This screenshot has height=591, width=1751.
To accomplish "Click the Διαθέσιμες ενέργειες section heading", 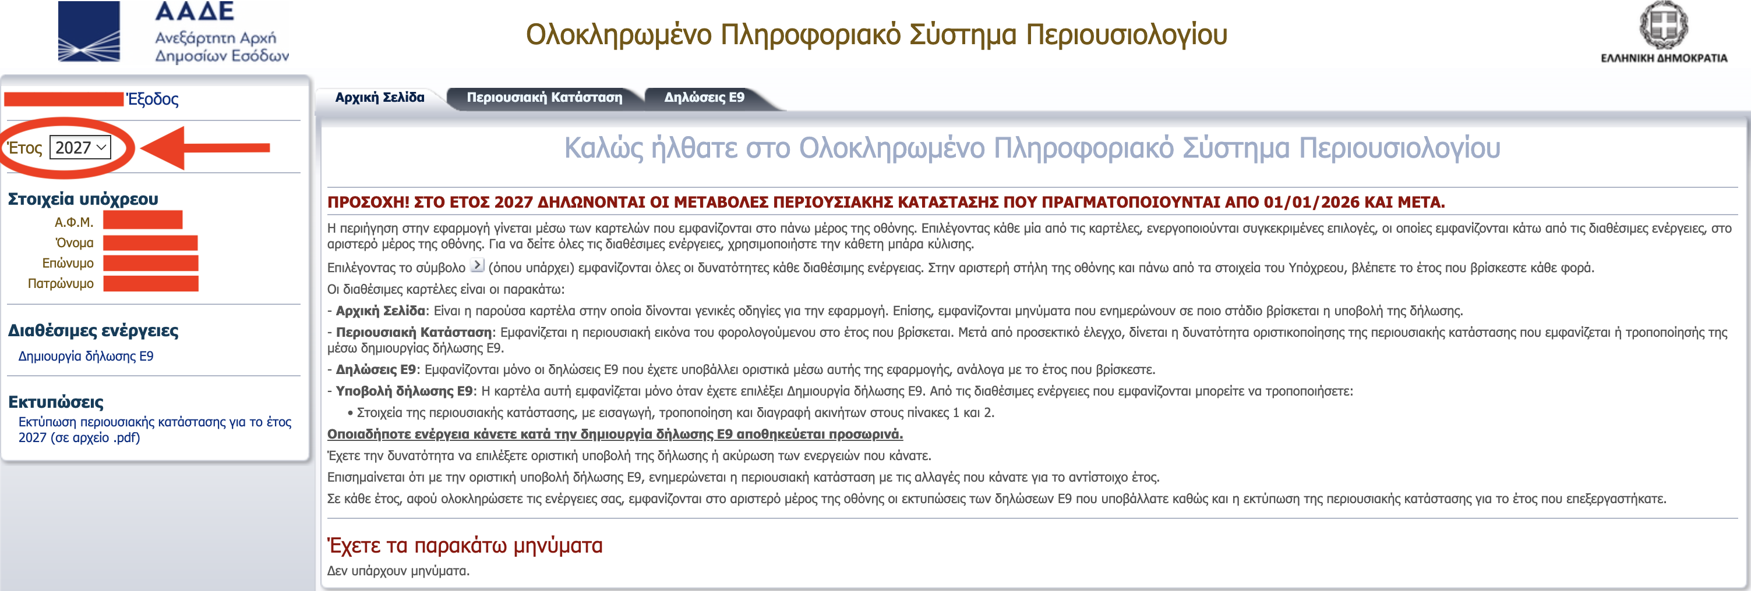I will click(x=93, y=331).
